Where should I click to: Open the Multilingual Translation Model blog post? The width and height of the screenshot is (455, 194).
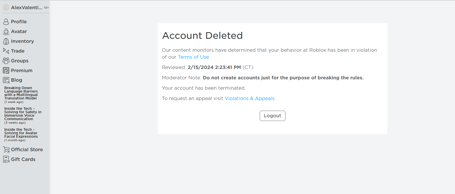click(21, 93)
